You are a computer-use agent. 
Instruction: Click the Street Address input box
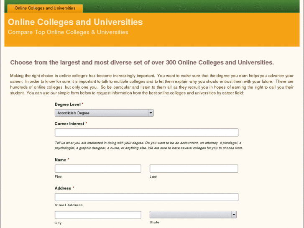[x=146, y=197]
